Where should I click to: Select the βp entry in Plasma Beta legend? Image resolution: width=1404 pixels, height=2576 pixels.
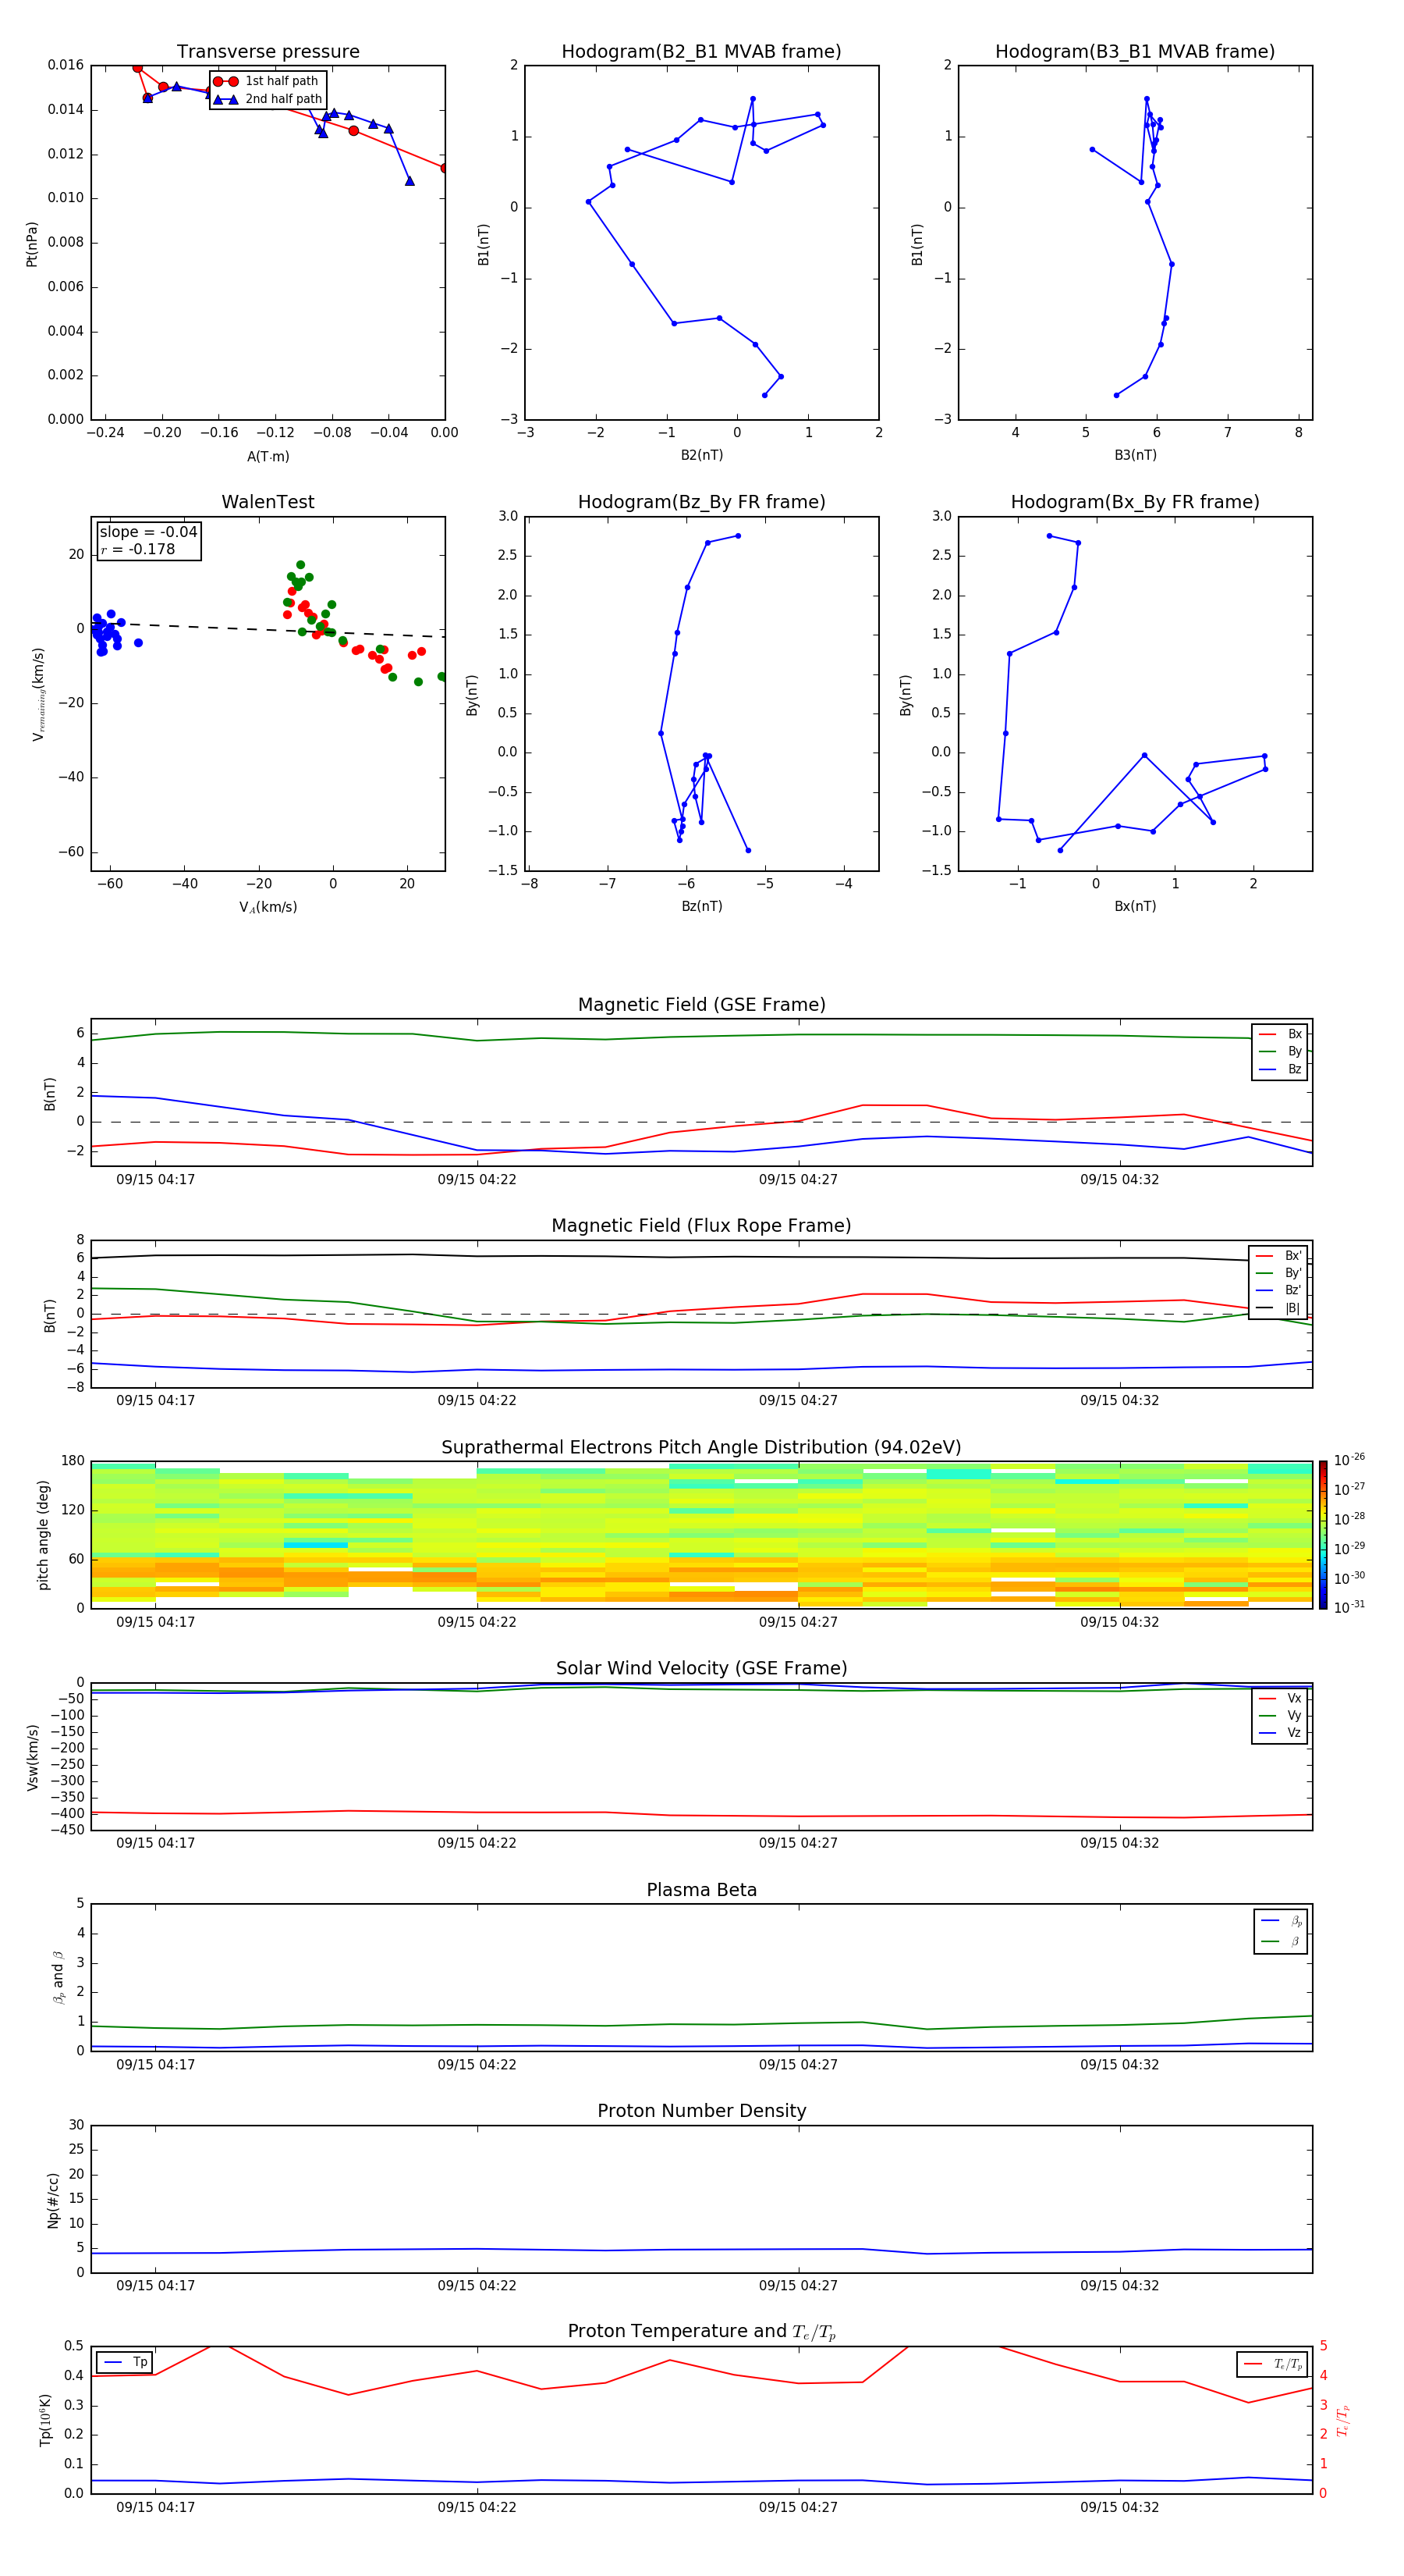coord(1281,1921)
